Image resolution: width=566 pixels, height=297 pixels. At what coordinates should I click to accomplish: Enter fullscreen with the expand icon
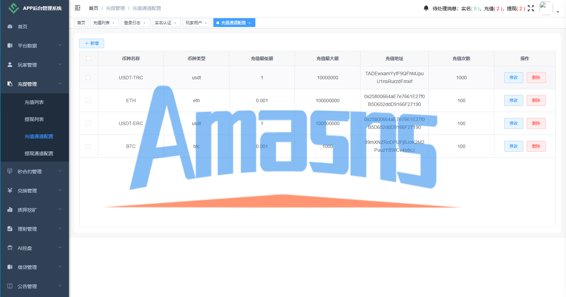531,8
